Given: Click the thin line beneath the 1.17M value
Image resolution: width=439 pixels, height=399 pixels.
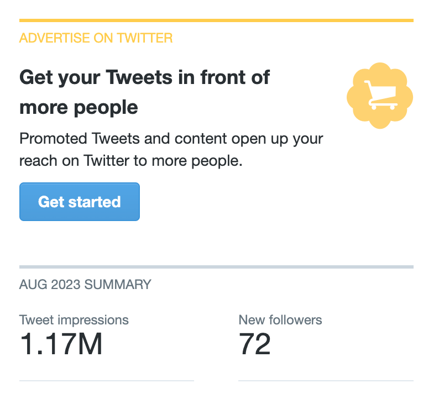Looking at the screenshot, I should (x=107, y=380).
